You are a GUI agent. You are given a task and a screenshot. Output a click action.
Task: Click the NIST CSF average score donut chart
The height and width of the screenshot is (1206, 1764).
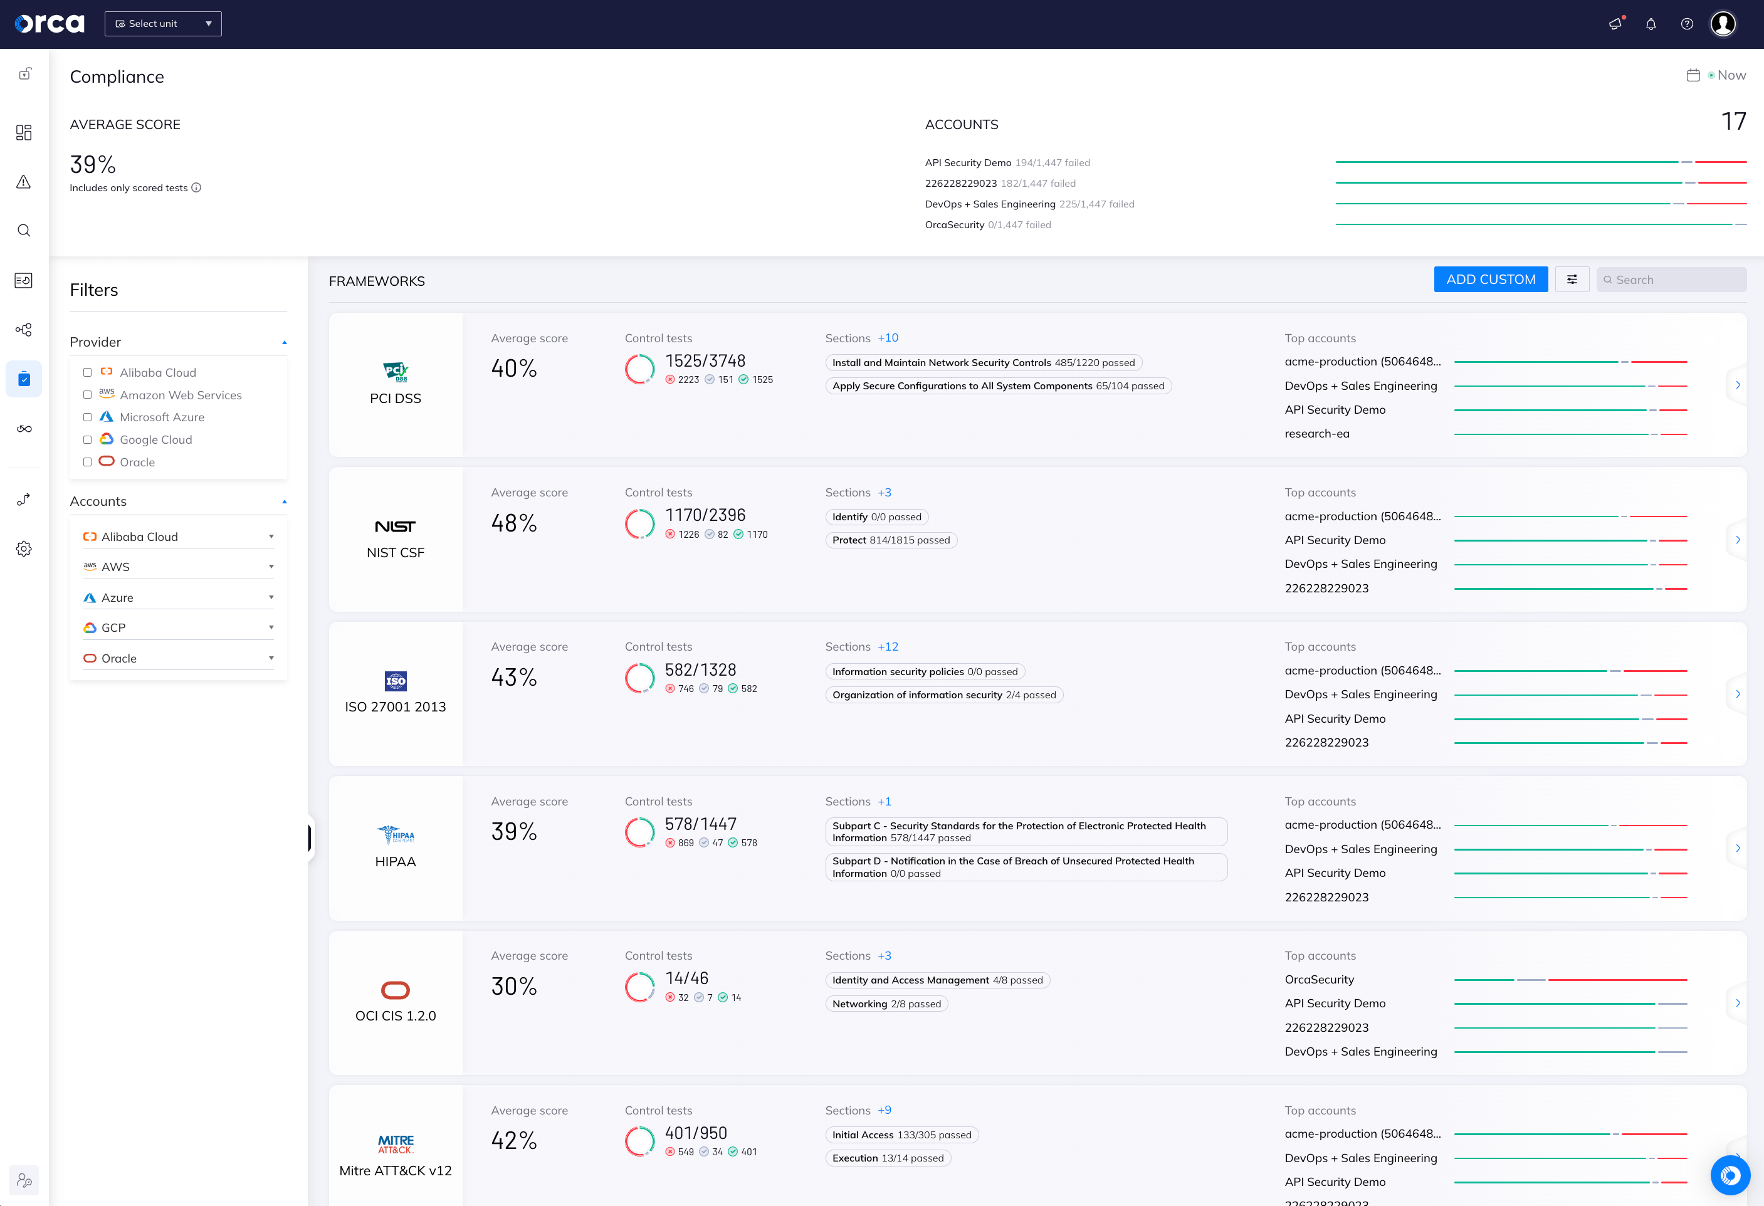click(x=639, y=523)
